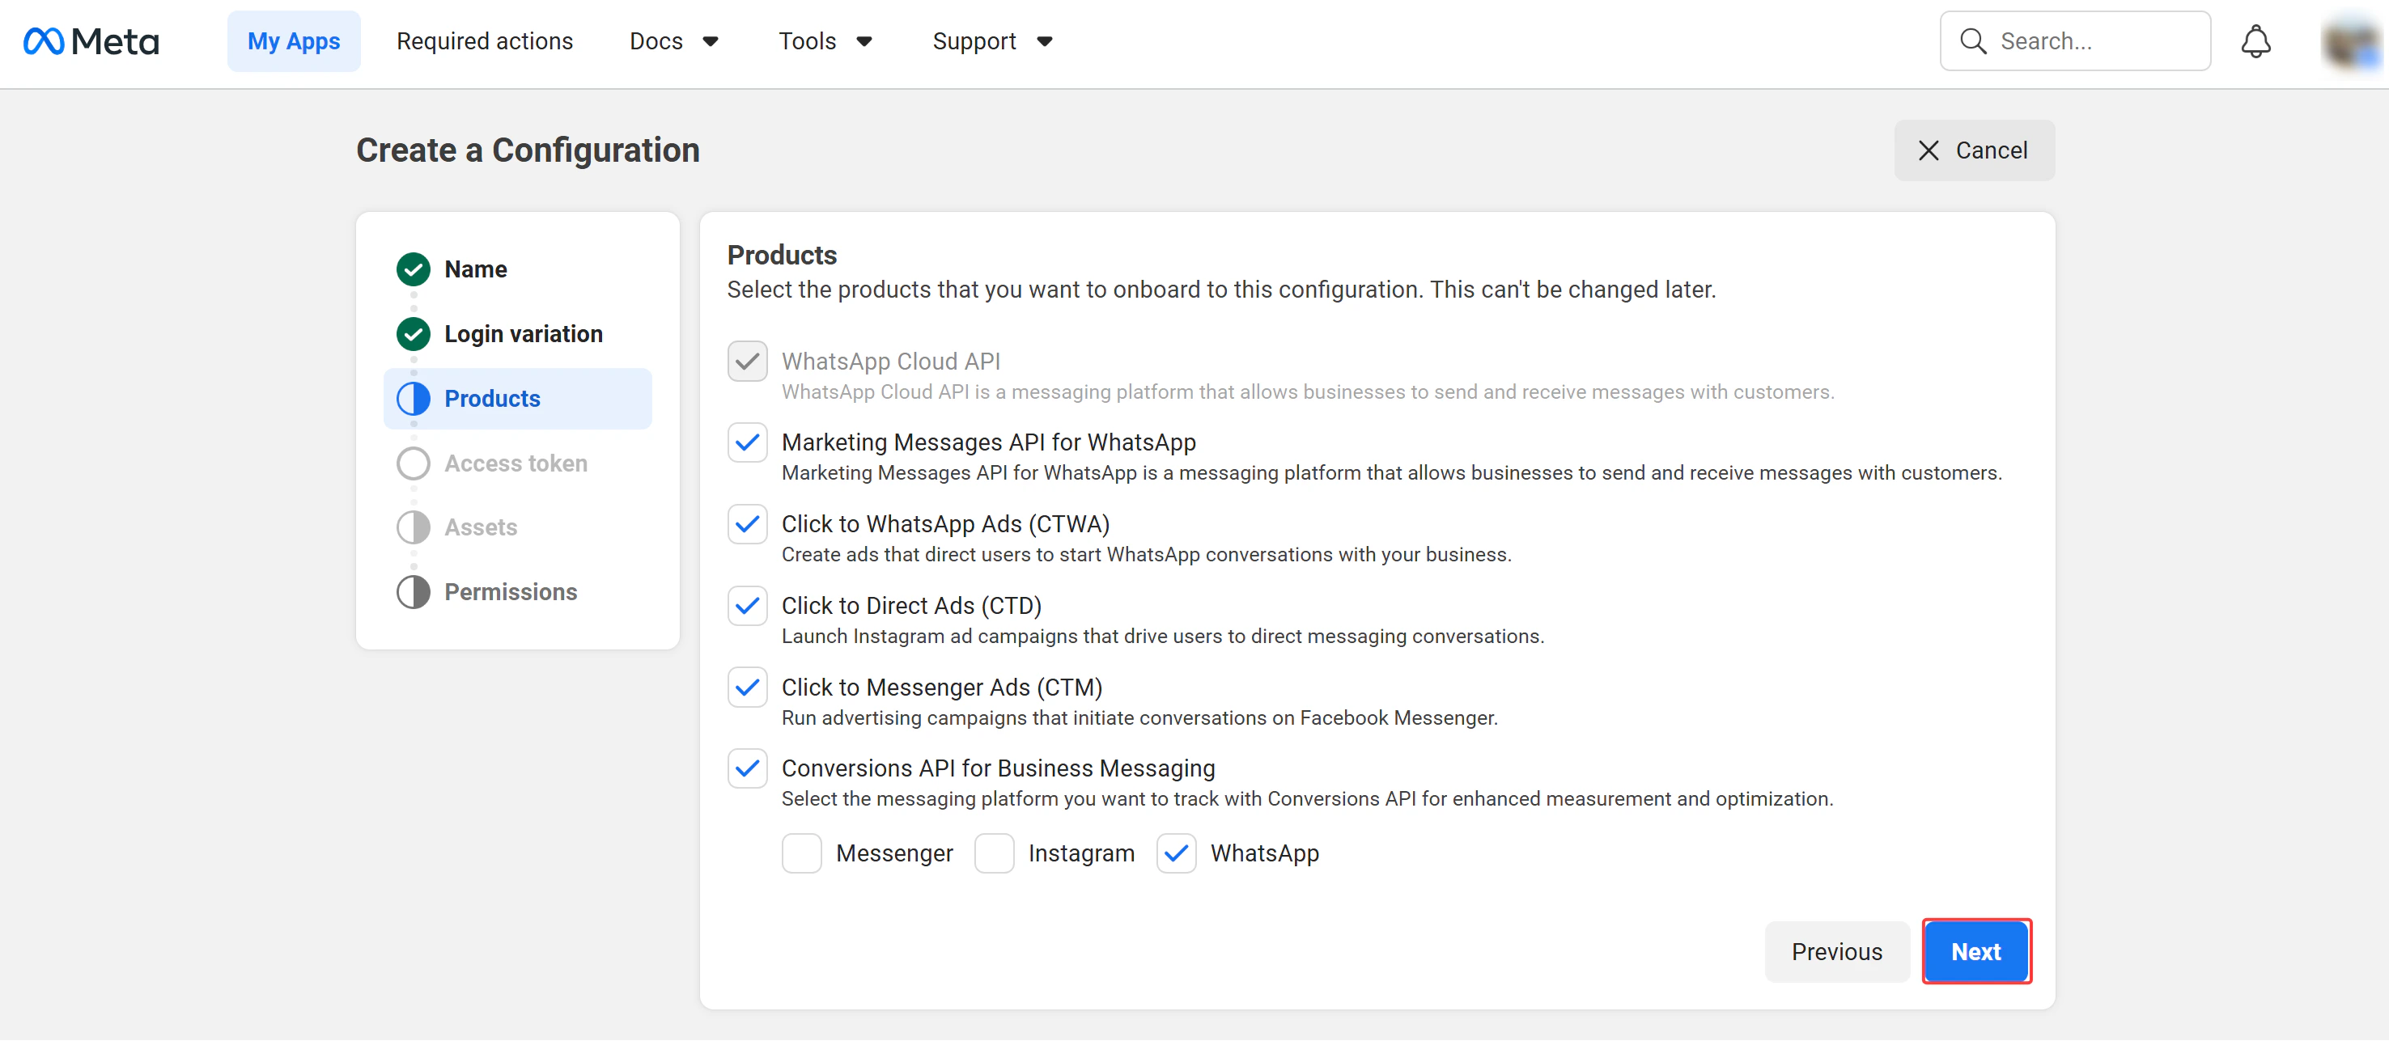Image resolution: width=2389 pixels, height=1041 pixels.
Task: Open the user profile avatar
Action: [2352, 43]
